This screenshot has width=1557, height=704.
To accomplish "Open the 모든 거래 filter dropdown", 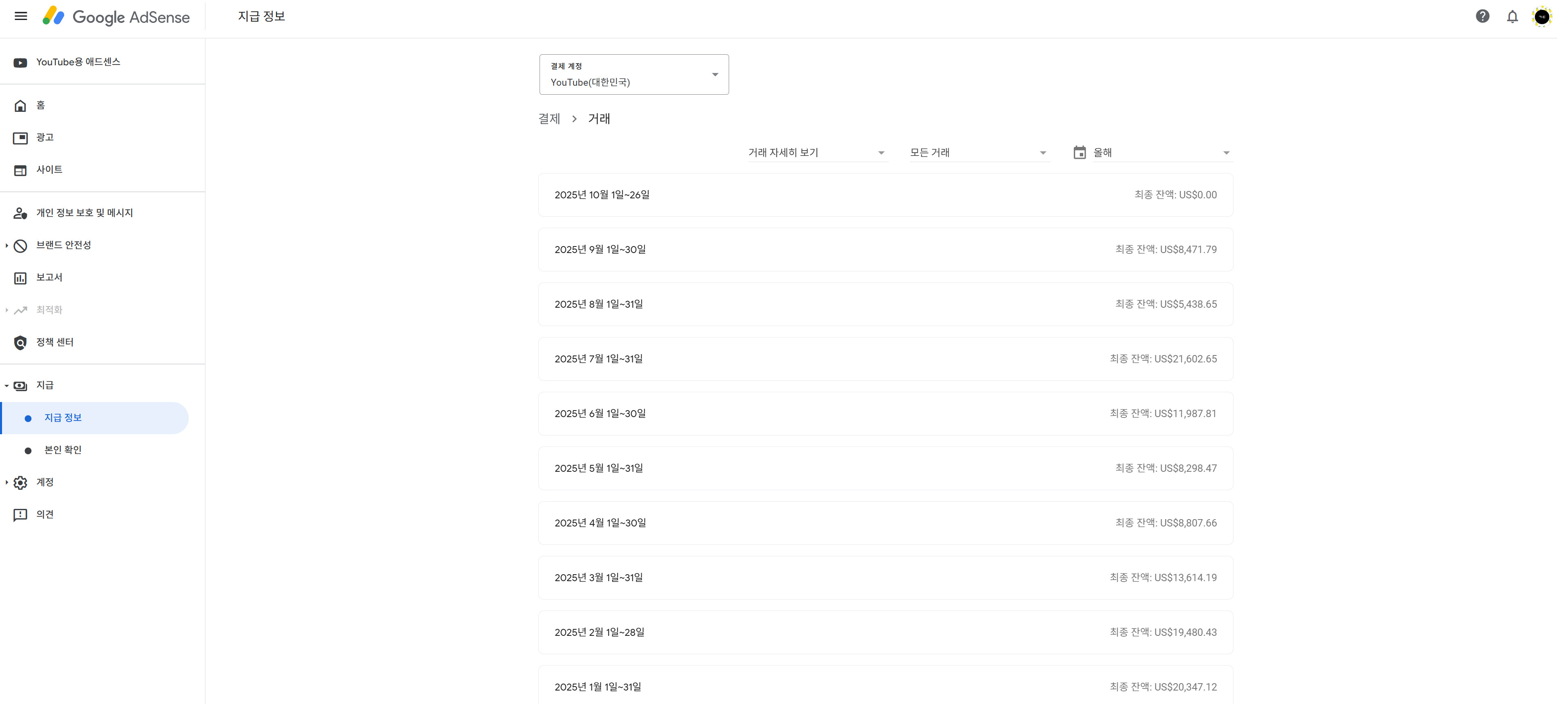I will tap(978, 153).
